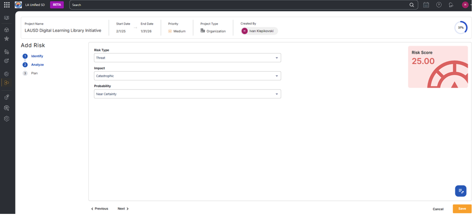View notifications via the bell icon
This screenshot has width=474, height=215.
coord(451,5)
